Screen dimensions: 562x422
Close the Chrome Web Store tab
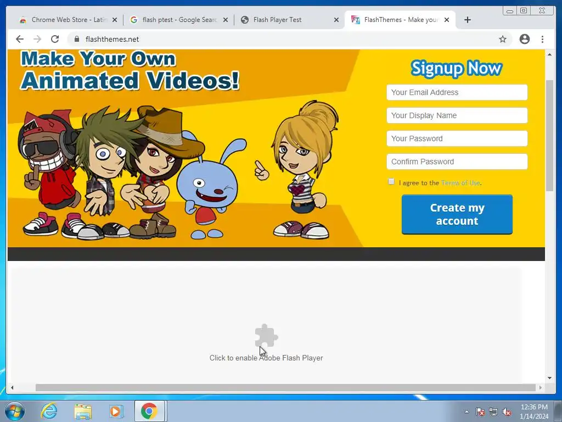(x=115, y=20)
